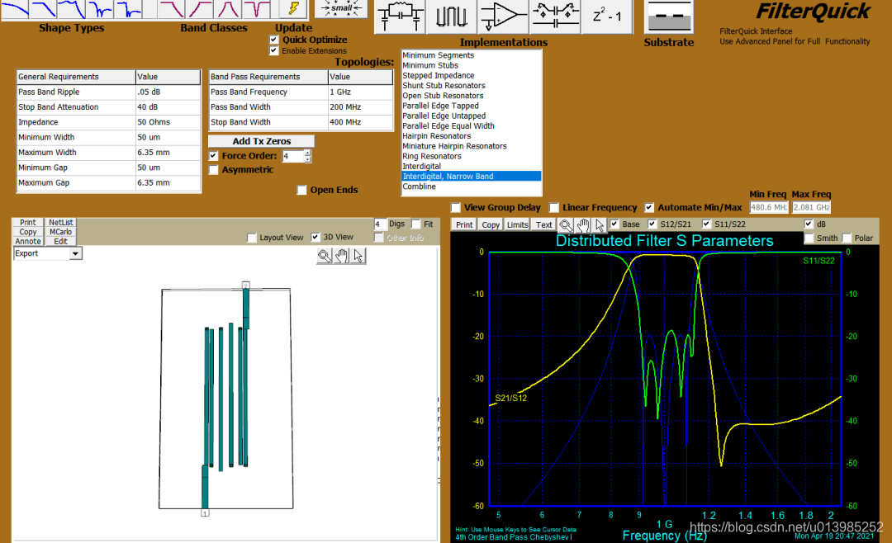Choose the switched capacitor implementation icon
This screenshot has width=892, height=543.
coord(555,16)
